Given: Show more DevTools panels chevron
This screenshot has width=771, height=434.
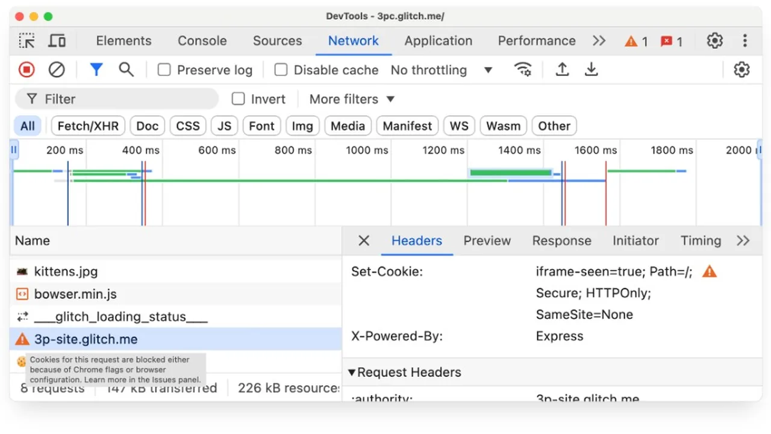Looking at the screenshot, I should [x=599, y=41].
